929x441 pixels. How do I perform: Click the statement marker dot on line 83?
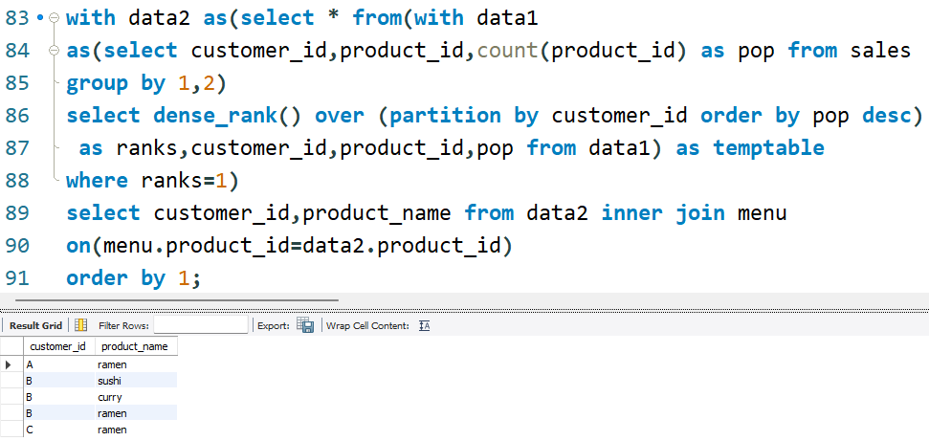point(39,18)
